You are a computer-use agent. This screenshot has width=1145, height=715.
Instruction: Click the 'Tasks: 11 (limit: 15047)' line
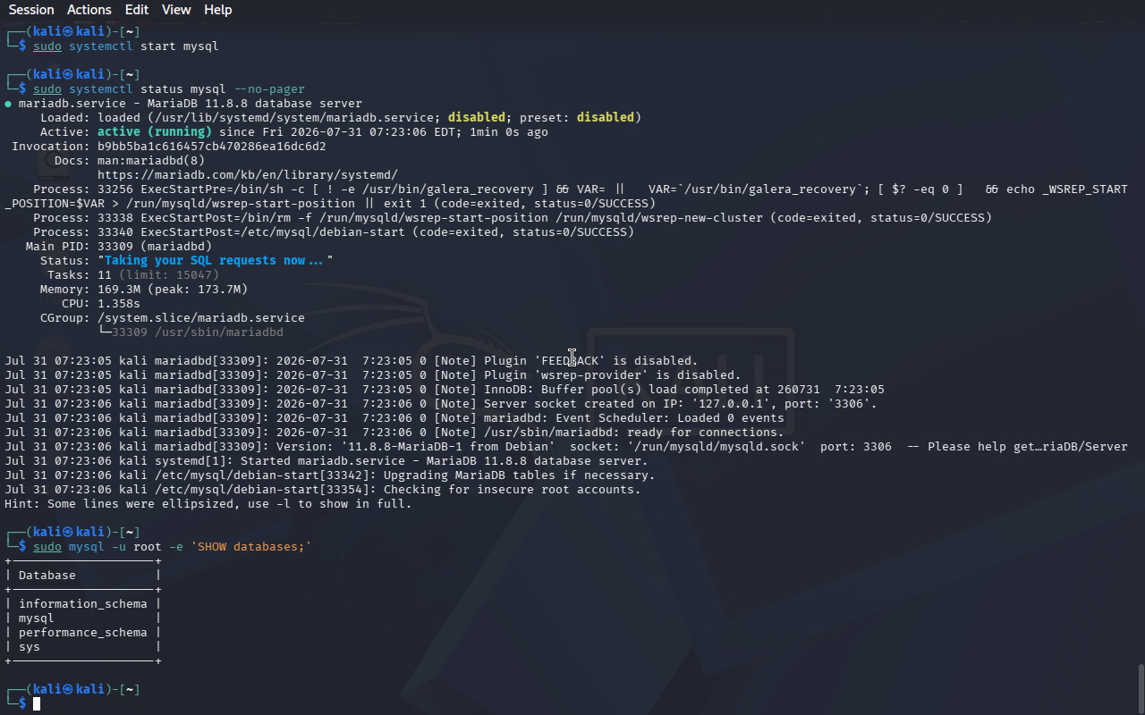click(133, 275)
